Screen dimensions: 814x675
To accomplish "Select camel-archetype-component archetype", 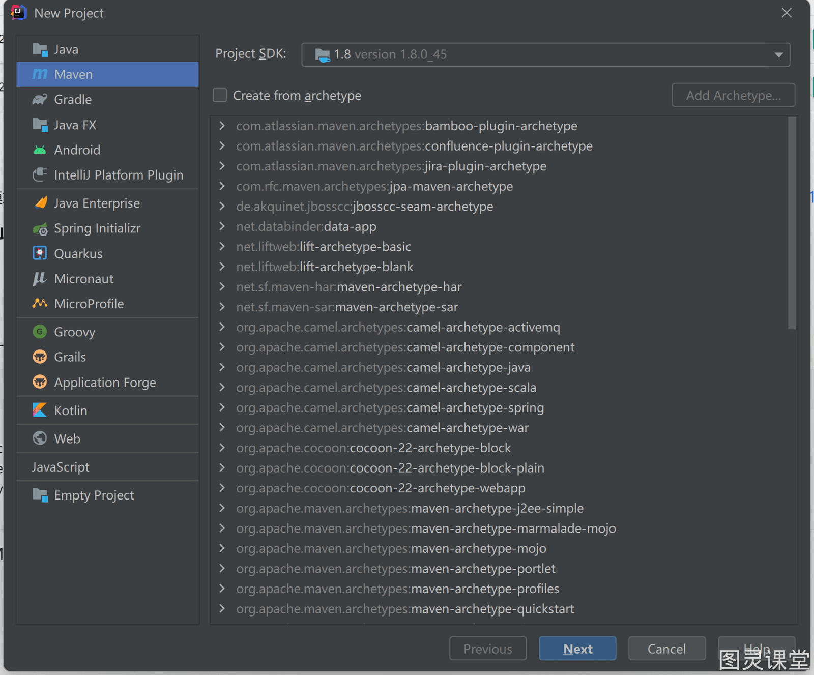I will coord(405,347).
